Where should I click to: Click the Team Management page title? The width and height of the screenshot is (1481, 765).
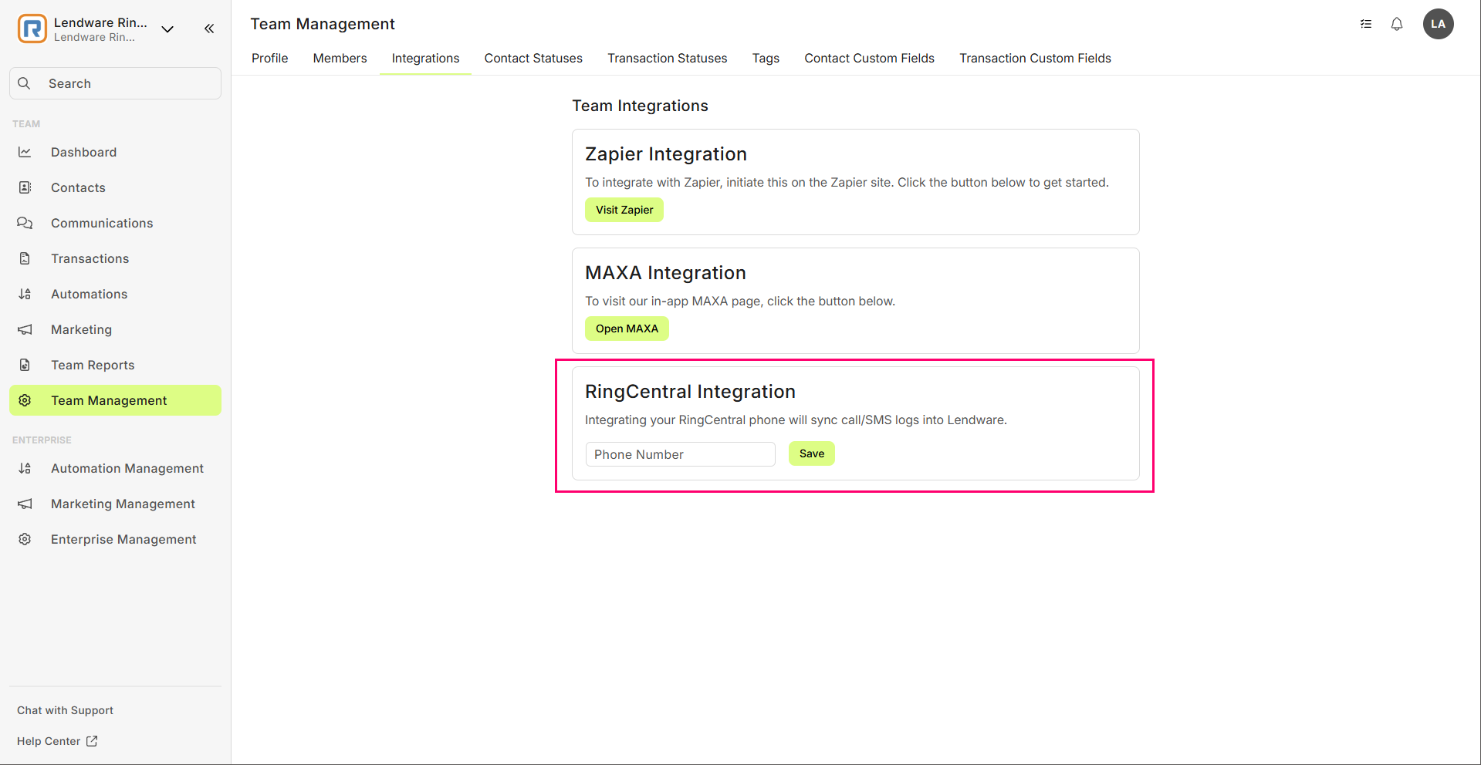point(323,24)
